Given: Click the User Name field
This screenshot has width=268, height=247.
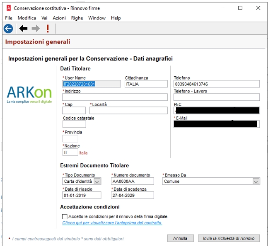Looking at the screenshot, I should 92,84.
